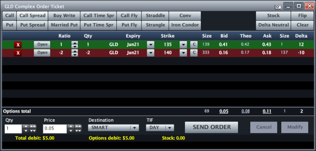
Task: Click the 0.43 ask on 135 row
Action: tap(267, 44)
